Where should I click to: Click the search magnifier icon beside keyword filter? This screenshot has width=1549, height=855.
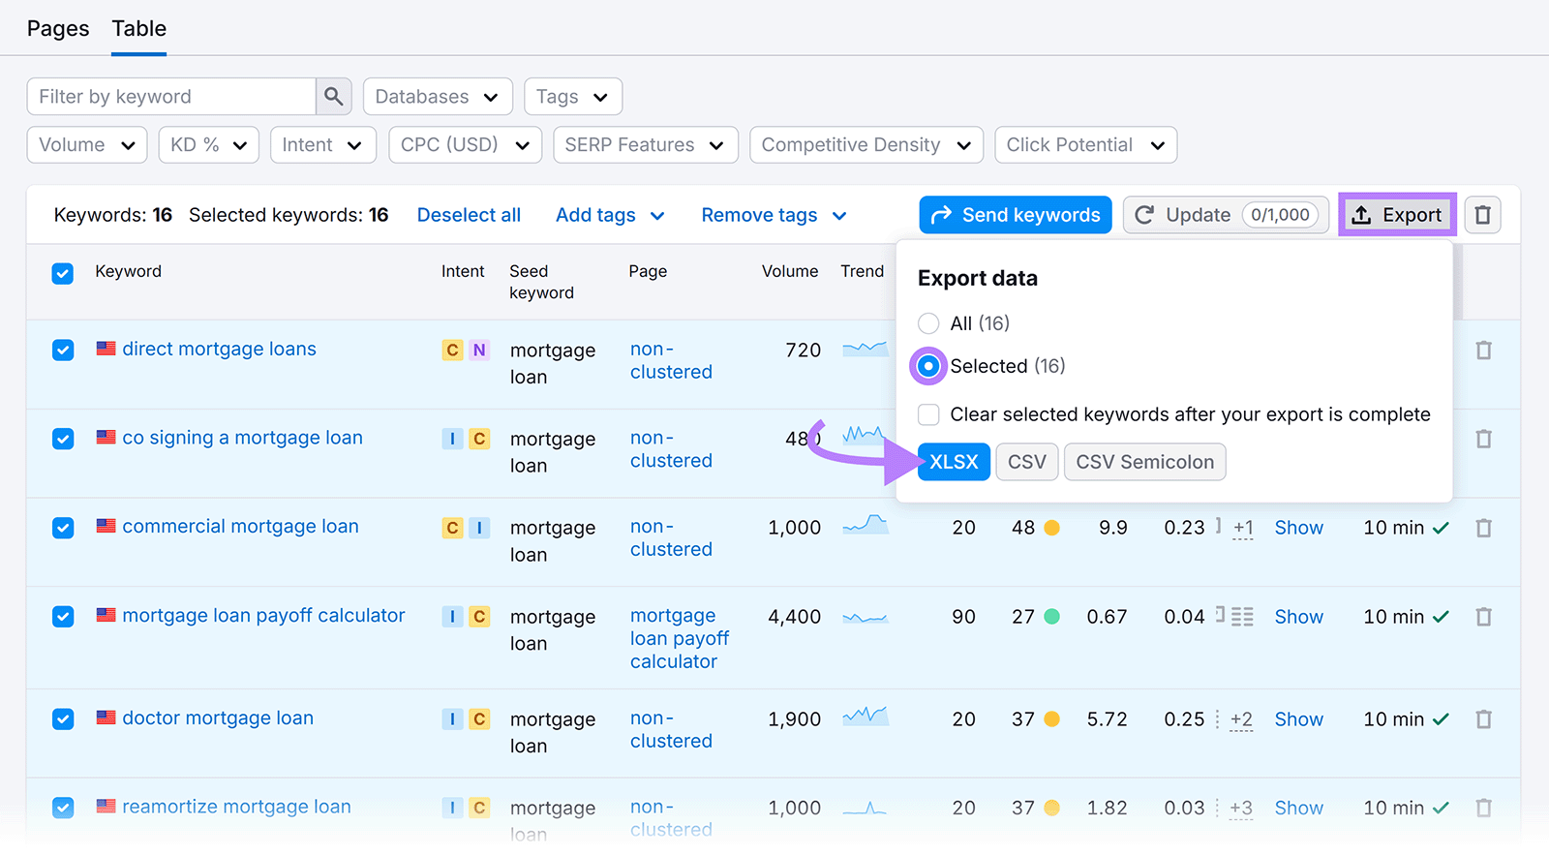click(x=333, y=97)
